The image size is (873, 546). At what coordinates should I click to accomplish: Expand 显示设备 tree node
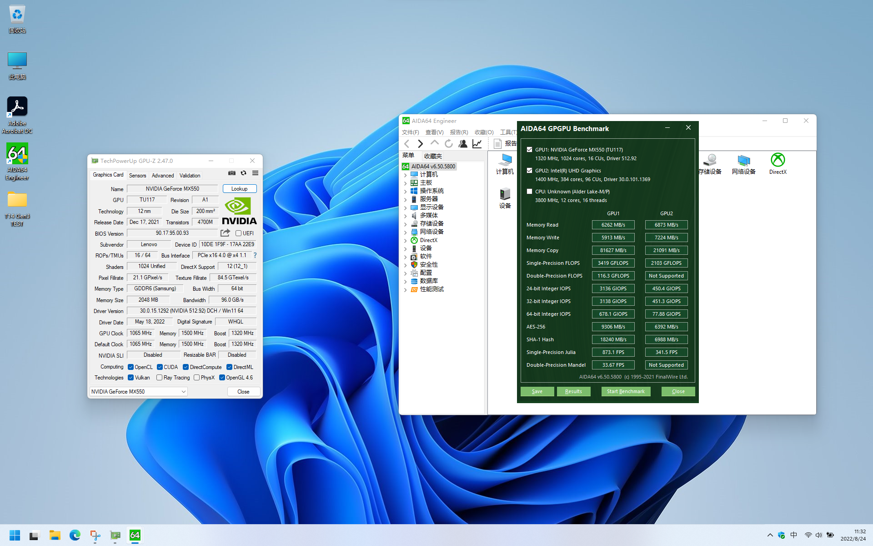pyautogui.click(x=406, y=207)
